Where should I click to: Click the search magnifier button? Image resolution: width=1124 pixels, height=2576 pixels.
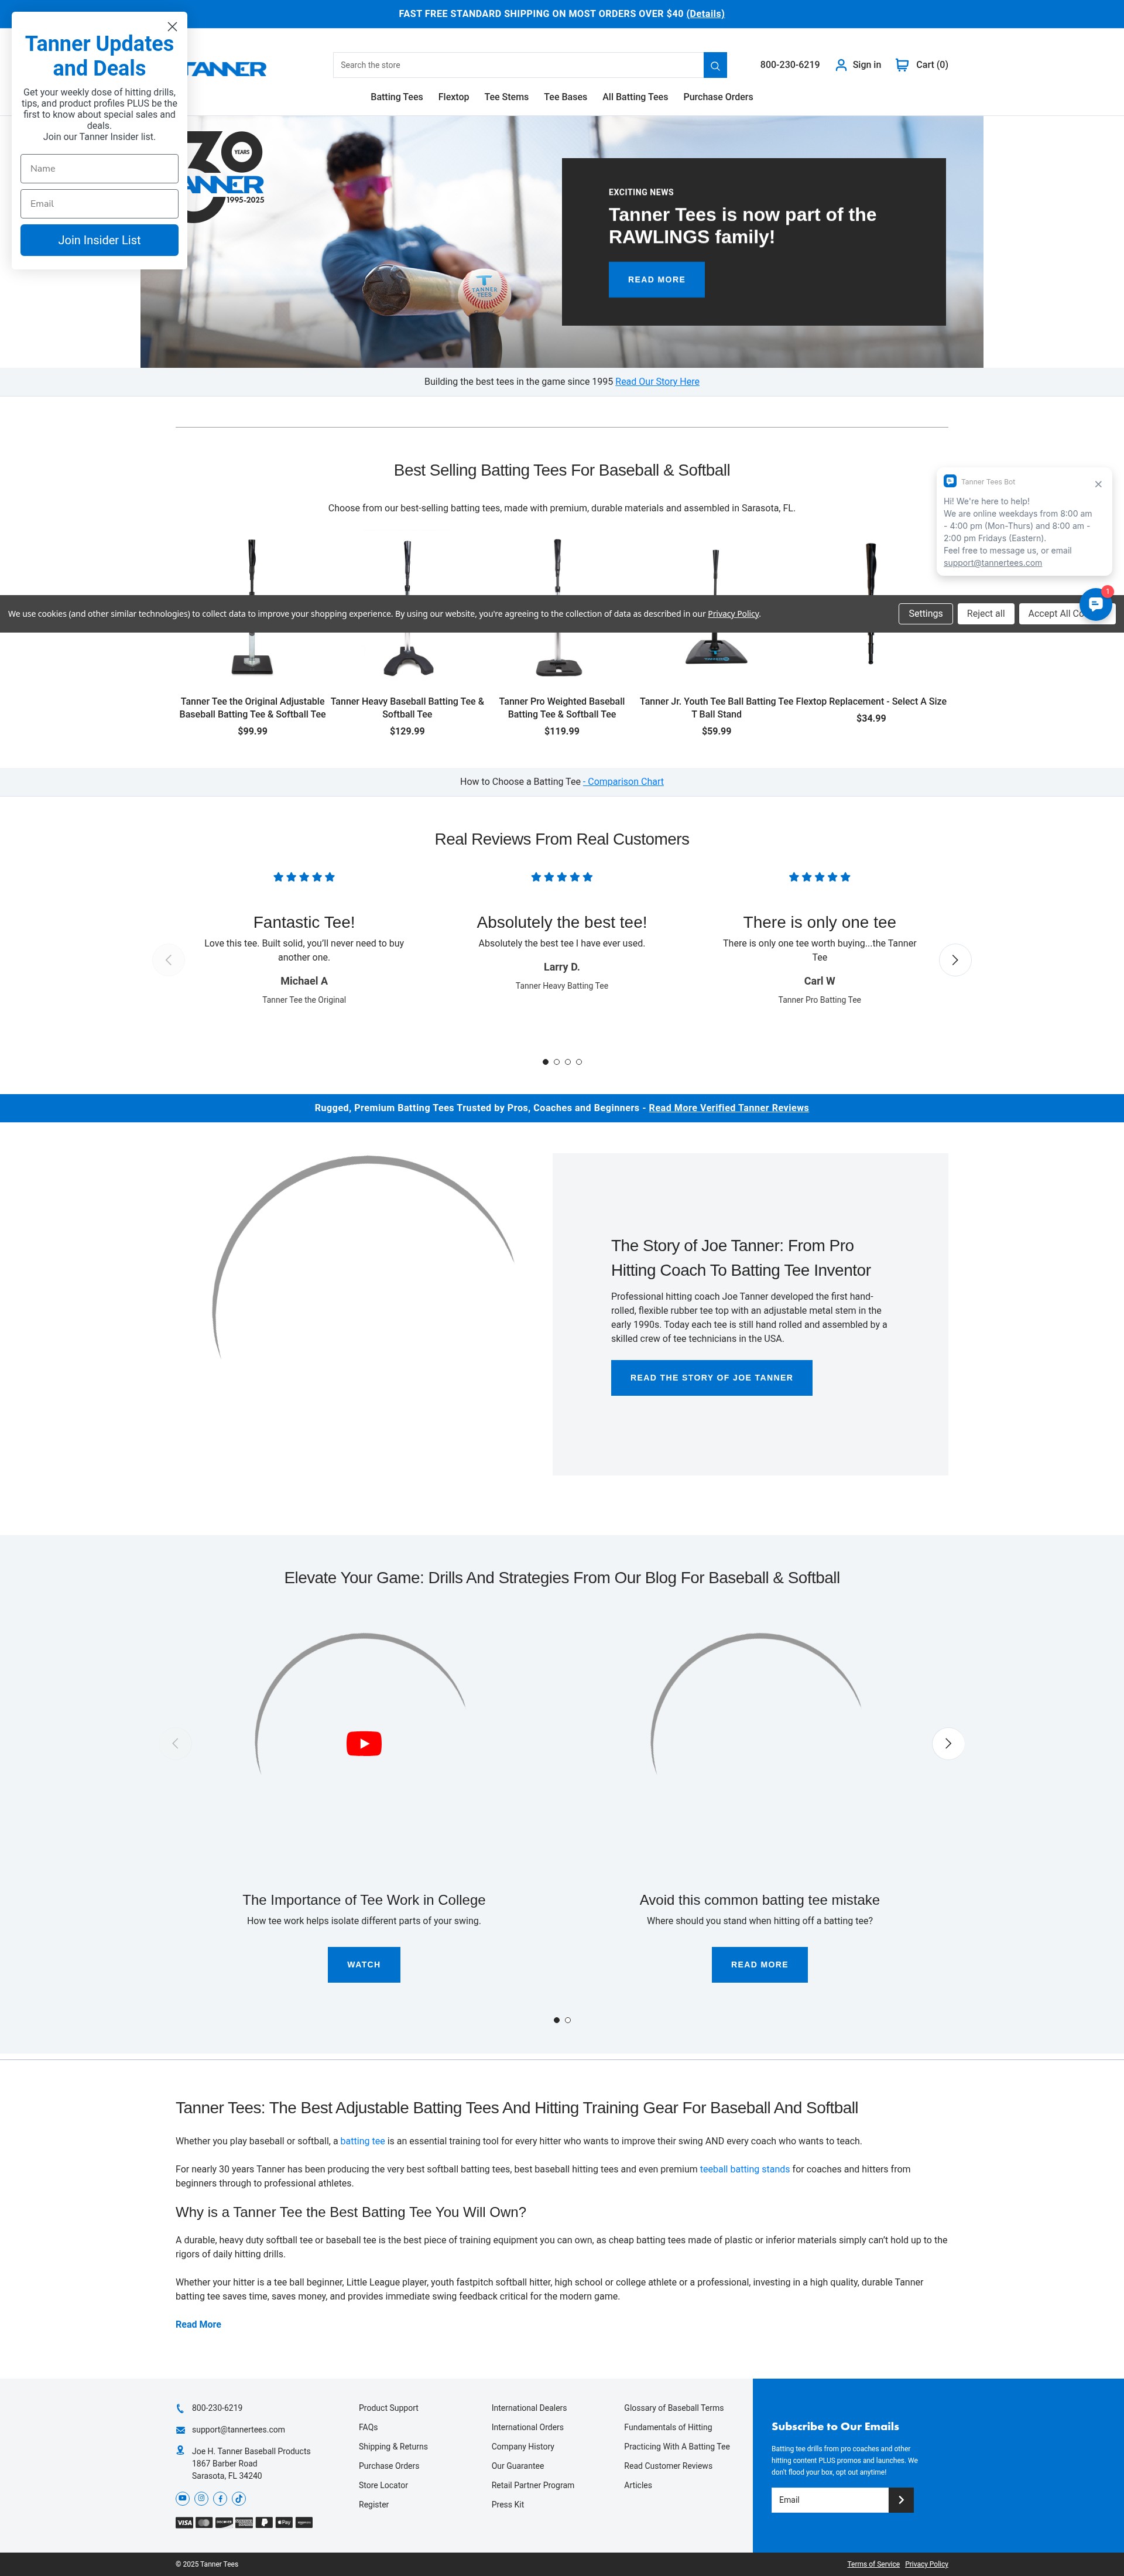pos(715,65)
